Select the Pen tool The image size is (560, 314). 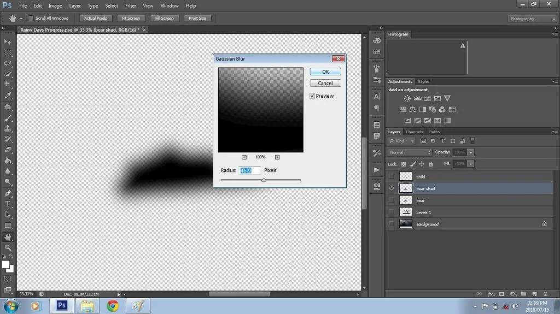point(8,193)
